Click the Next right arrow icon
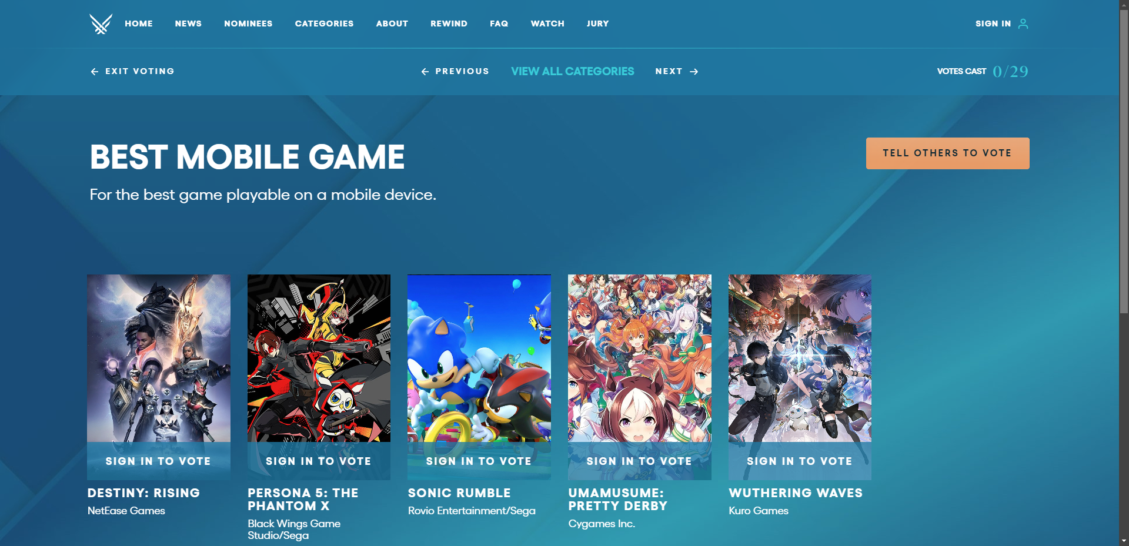 [x=694, y=71]
